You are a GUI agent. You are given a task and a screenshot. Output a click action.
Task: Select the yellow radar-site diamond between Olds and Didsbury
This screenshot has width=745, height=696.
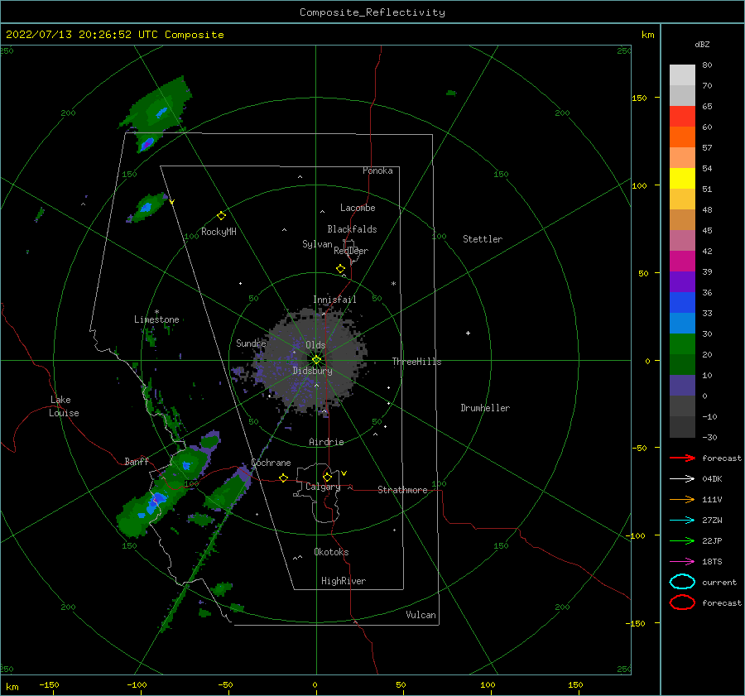tap(316, 360)
